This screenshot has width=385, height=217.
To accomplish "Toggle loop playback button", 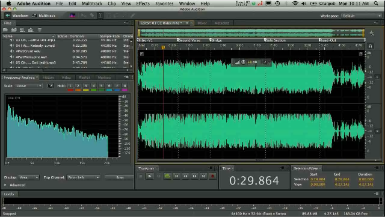I will [167, 176].
